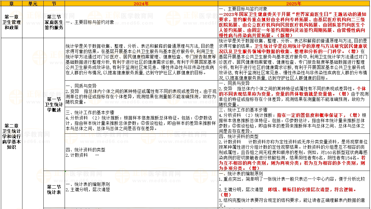
Task: Click 2025 cell mentioning 世界家庭医生日
Action: [294, 22]
